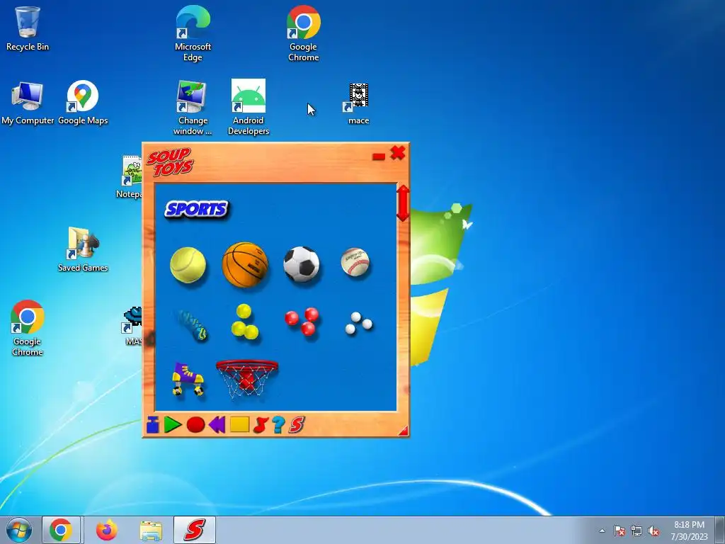The width and height of the screenshot is (725, 544).
Task: Click the Show desktop strip
Action: click(720, 530)
